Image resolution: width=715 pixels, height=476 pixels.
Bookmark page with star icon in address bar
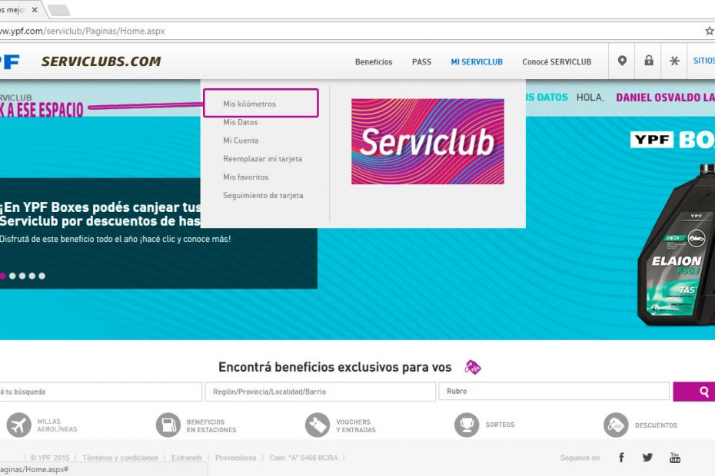710,31
